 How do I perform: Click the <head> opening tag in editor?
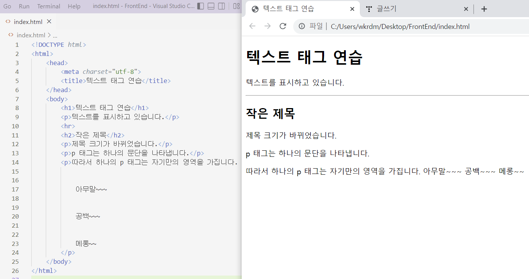(x=57, y=63)
